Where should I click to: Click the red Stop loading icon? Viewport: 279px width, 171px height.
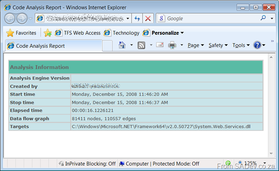tap(148, 18)
